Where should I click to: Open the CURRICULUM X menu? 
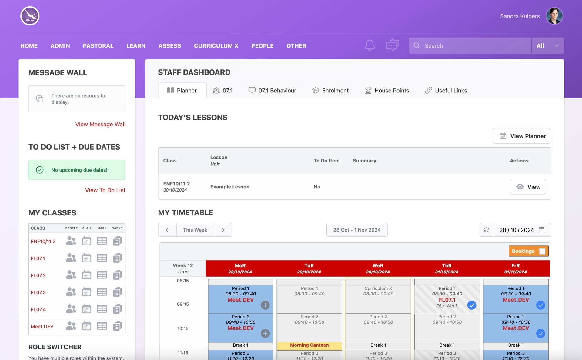(x=216, y=46)
